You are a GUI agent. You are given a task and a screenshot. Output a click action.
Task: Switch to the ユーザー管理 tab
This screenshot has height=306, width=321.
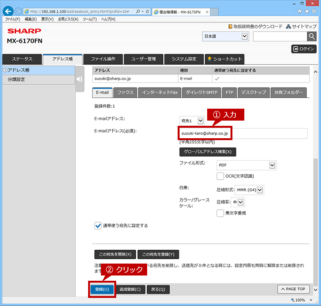pyautogui.click(x=143, y=59)
